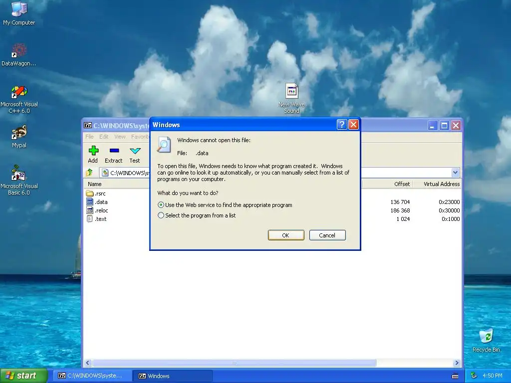Click the 0x1000 virtual address value
The height and width of the screenshot is (383, 511).
point(451,219)
